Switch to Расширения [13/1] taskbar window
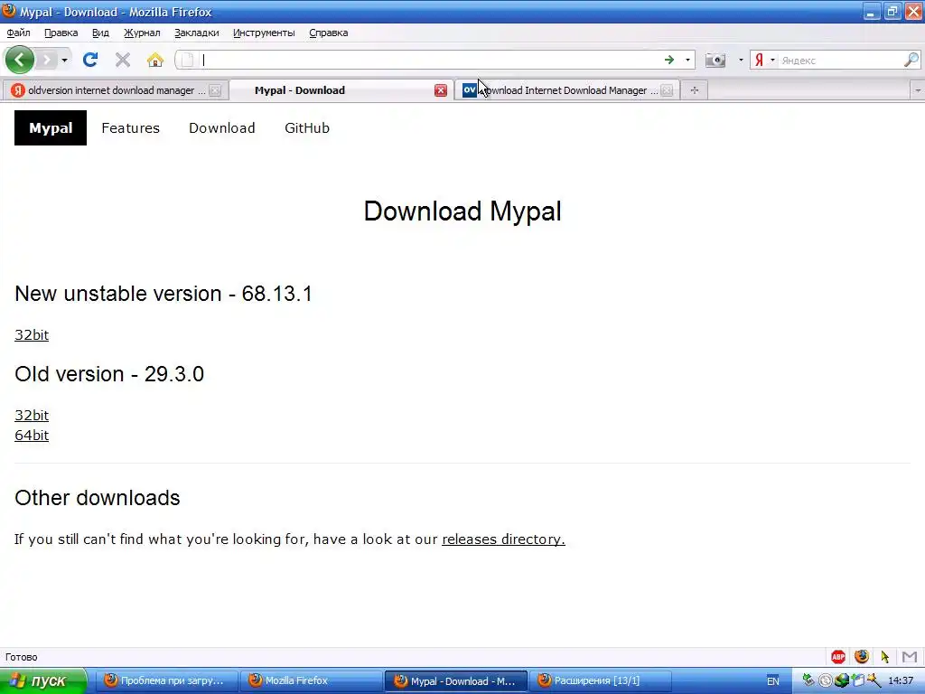This screenshot has height=694, width=925. pyautogui.click(x=601, y=681)
